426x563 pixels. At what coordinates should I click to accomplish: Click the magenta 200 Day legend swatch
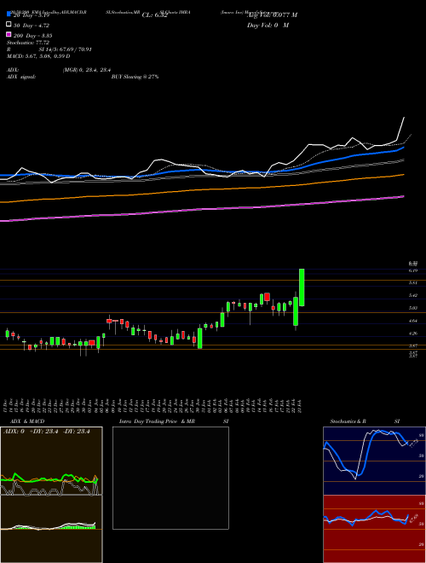click(x=9, y=34)
